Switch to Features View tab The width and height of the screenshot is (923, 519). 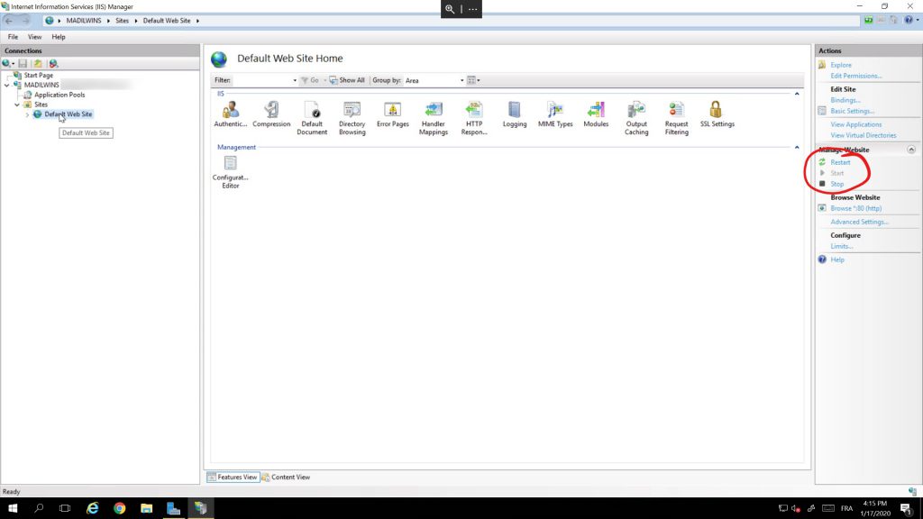click(x=233, y=478)
